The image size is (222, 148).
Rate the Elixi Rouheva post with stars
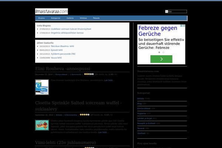click(89, 74)
